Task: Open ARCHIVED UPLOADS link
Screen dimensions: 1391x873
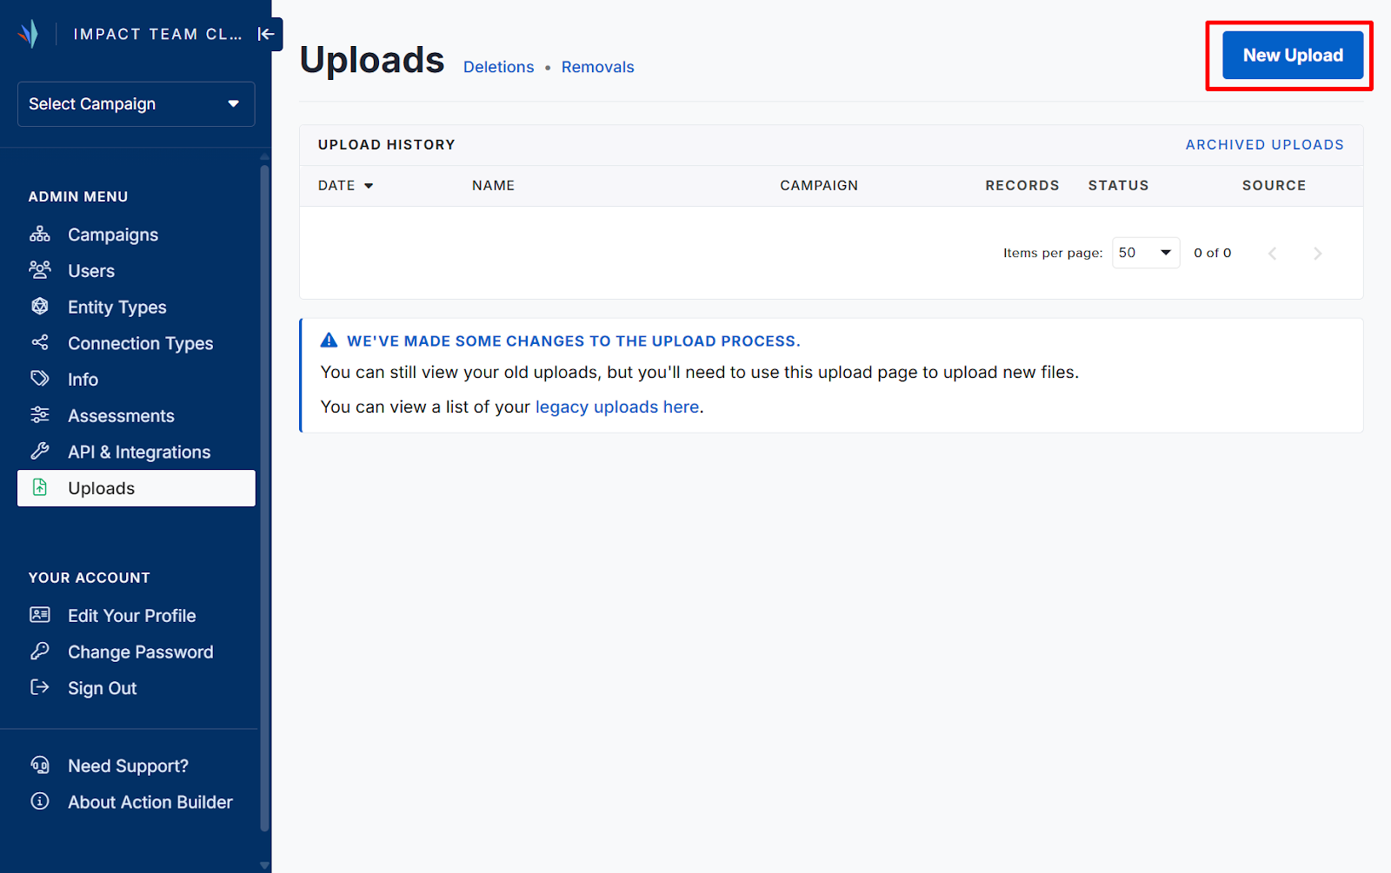Action: point(1265,145)
